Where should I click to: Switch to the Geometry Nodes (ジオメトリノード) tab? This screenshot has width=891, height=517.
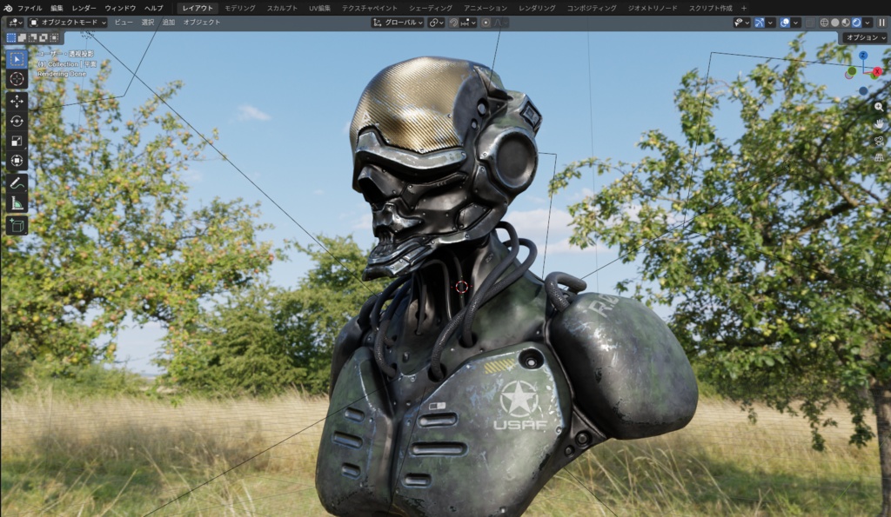pyautogui.click(x=653, y=8)
